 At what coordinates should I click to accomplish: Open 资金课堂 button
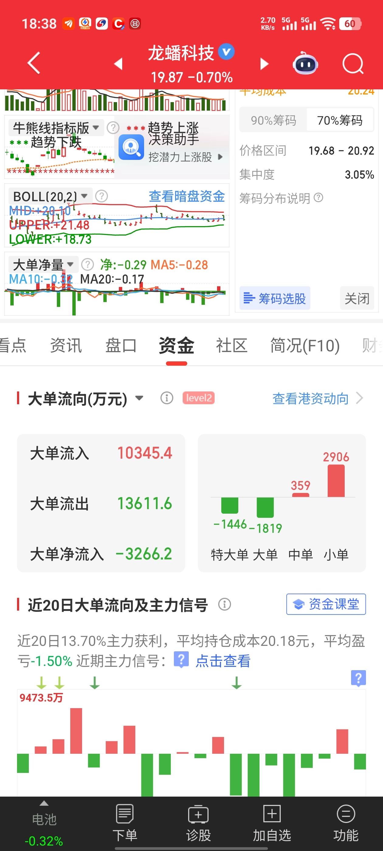326,604
